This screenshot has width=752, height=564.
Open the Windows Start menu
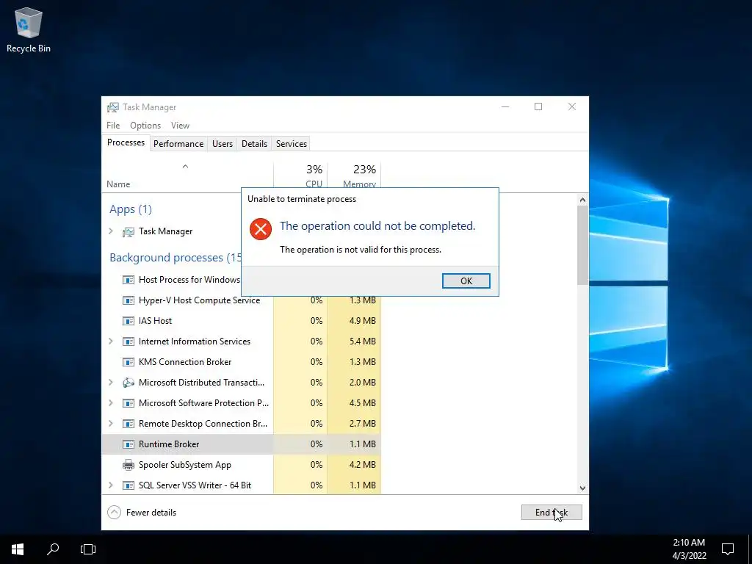(18, 549)
